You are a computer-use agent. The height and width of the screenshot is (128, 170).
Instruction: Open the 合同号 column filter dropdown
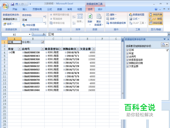[43, 49]
